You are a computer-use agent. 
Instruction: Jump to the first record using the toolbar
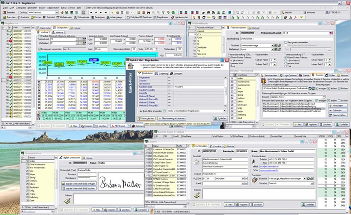91,13
